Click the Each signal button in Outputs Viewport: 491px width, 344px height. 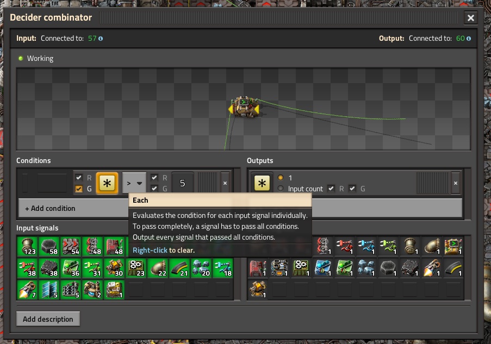[x=262, y=183]
